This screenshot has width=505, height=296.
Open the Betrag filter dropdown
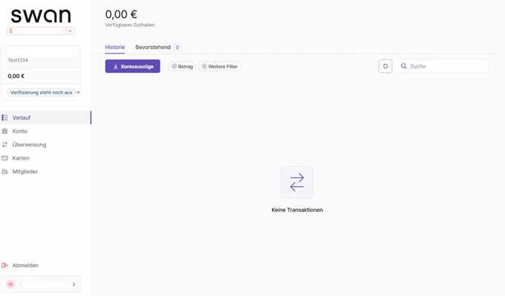coord(182,66)
